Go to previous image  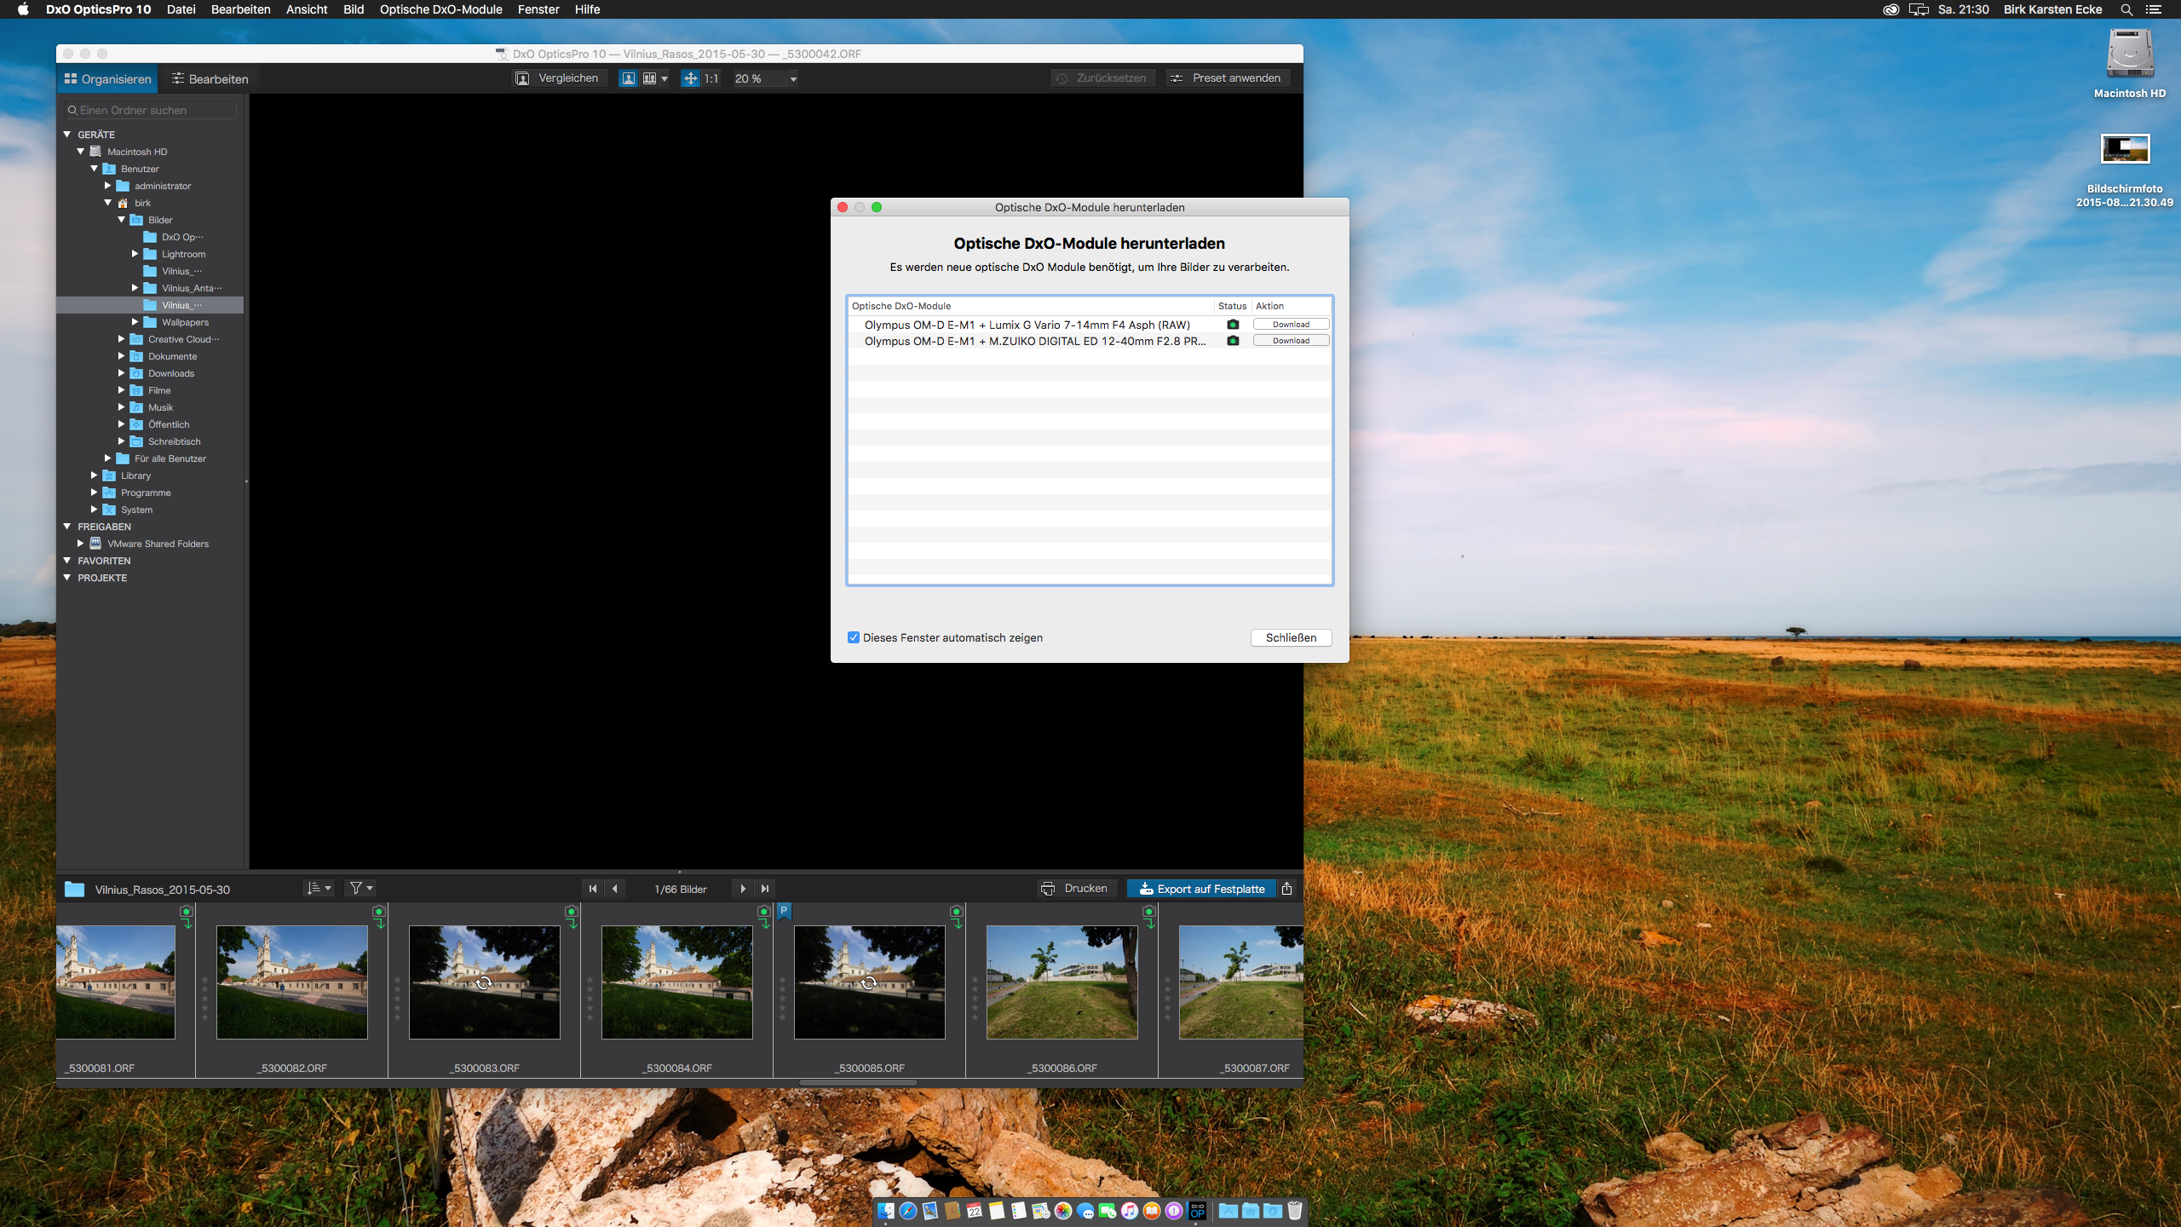tap(615, 889)
